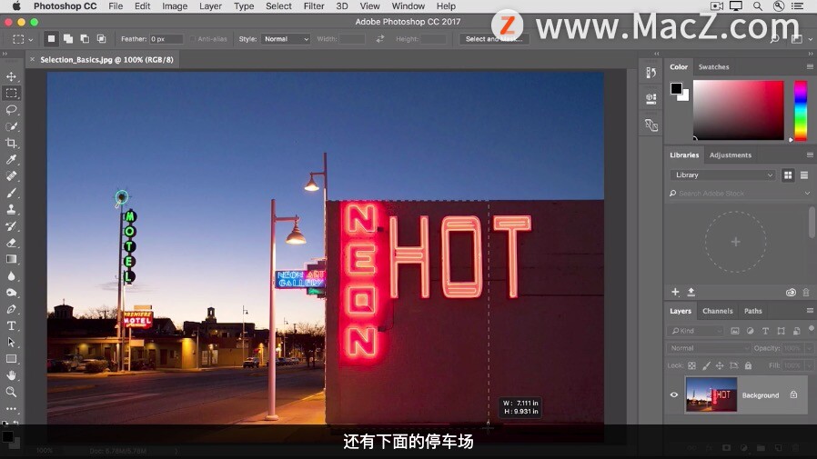Open the Library dropdown

point(722,175)
